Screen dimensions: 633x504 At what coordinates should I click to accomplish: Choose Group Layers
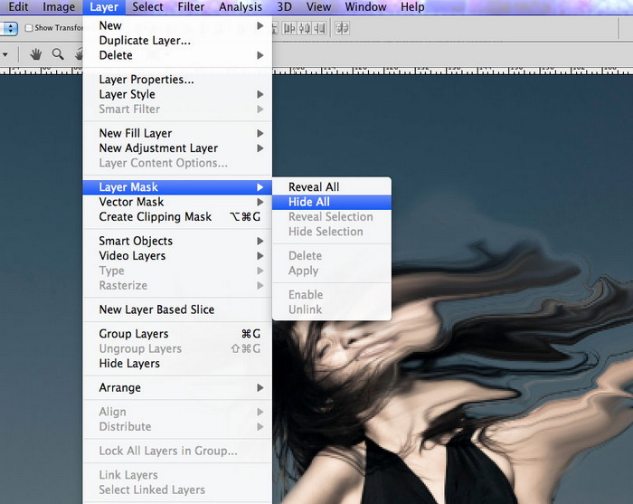[177, 334]
